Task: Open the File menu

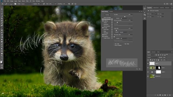Action: (5, 1)
